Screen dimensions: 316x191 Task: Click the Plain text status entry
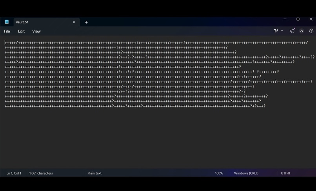click(x=94, y=173)
